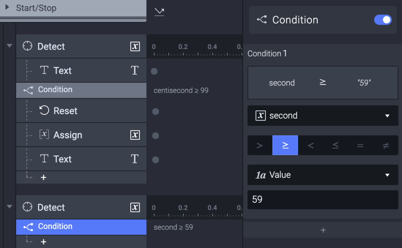Viewport: 402px width, 248px height.
Task: Click variable icon on first Detect row
Action: click(x=135, y=46)
